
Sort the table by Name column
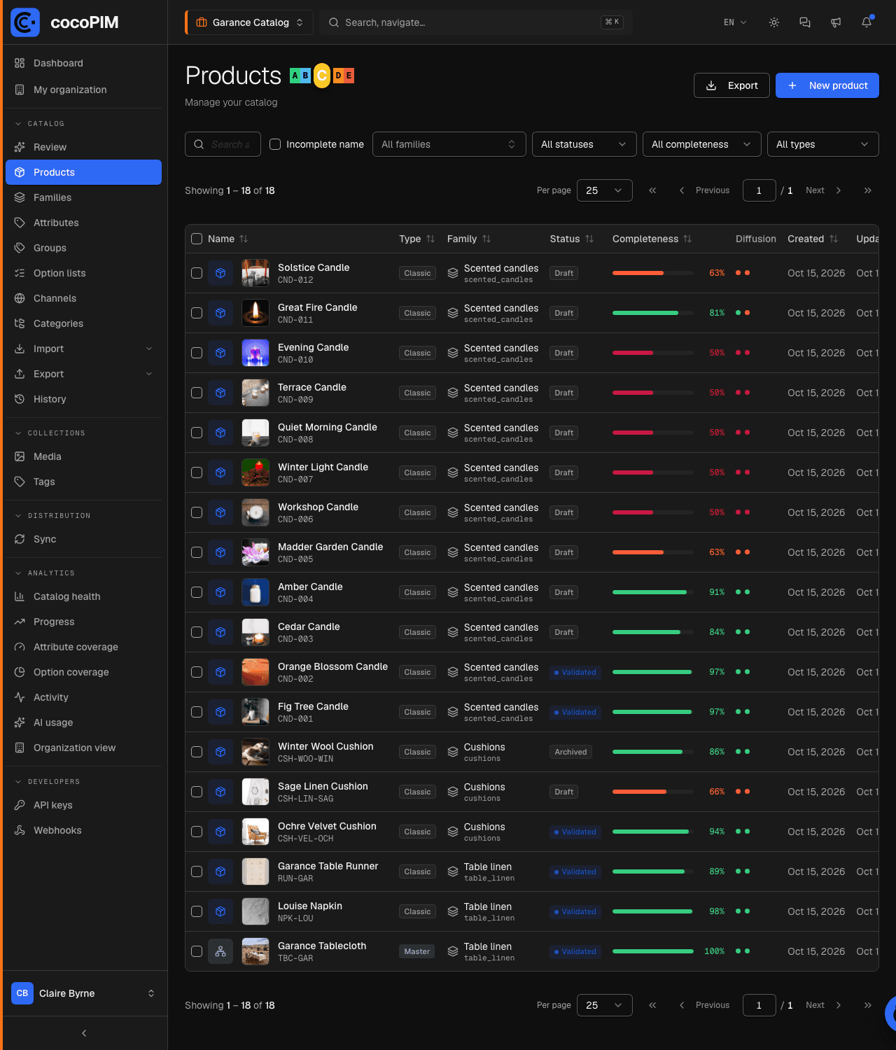228,239
